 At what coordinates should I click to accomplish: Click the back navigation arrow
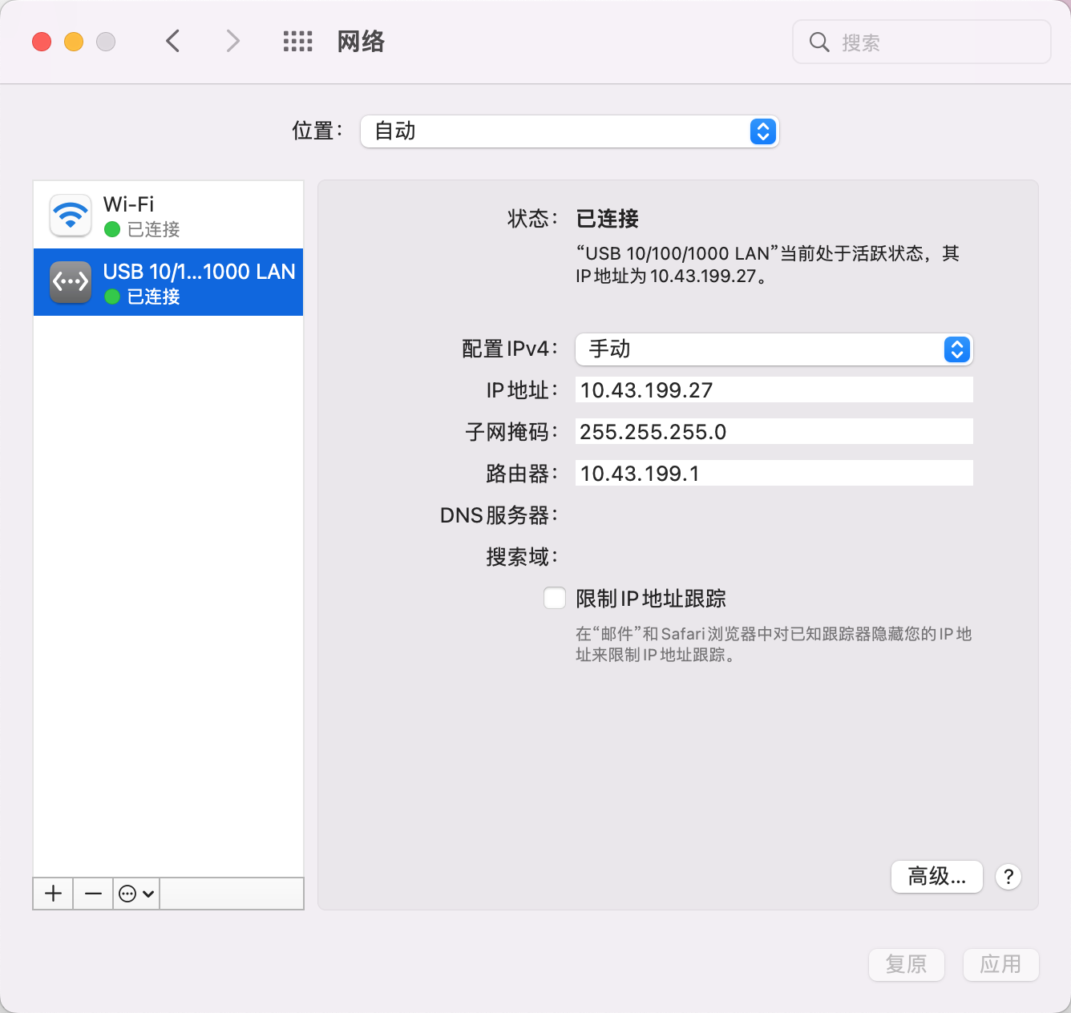[x=173, y=41]
